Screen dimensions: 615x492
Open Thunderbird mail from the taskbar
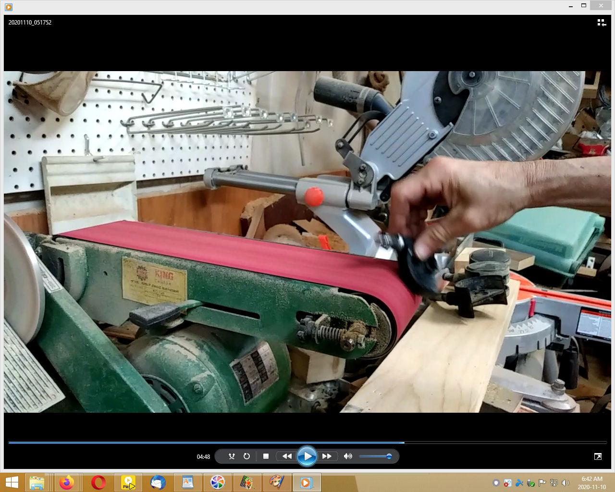pyautogui.click(x=158, y=482)
